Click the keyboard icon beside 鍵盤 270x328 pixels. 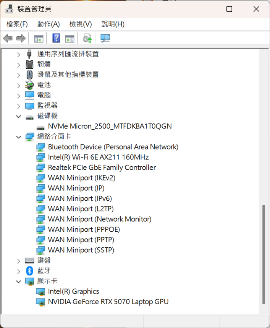pyautogui.click(x=29, y=260)
